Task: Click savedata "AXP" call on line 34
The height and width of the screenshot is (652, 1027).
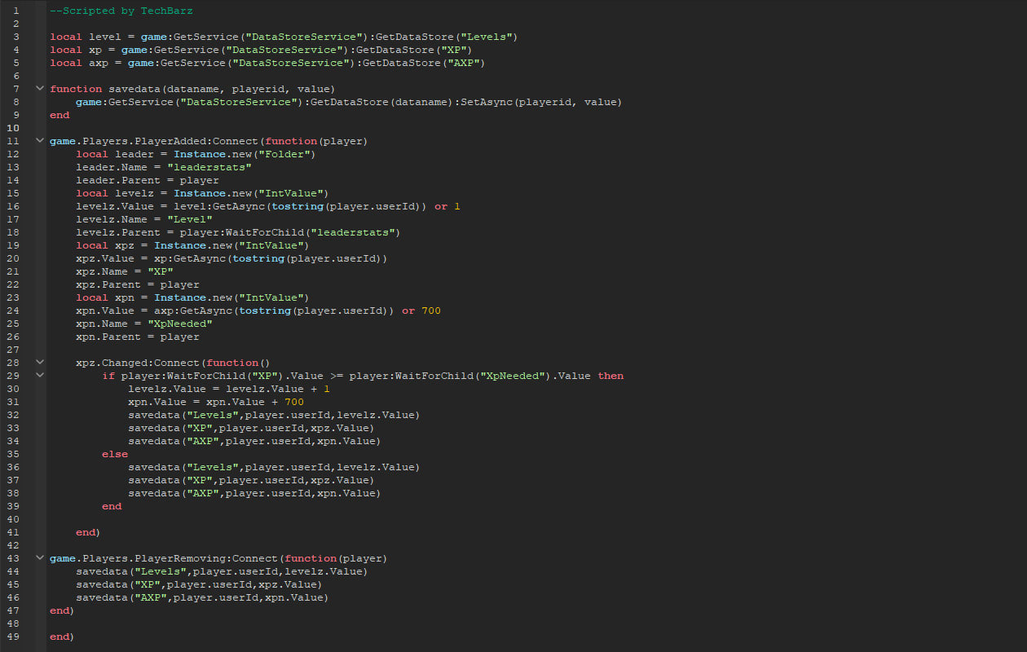Action: [254, 442]
